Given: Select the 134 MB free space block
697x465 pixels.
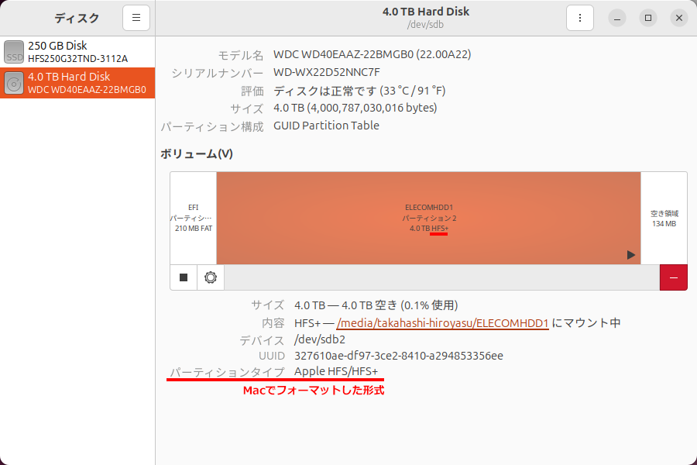Looking at the screenshot, I should tap(664, 219).
